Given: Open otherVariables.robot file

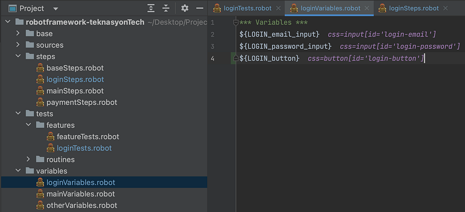Looking at the screenshot, I should point(82,205).
